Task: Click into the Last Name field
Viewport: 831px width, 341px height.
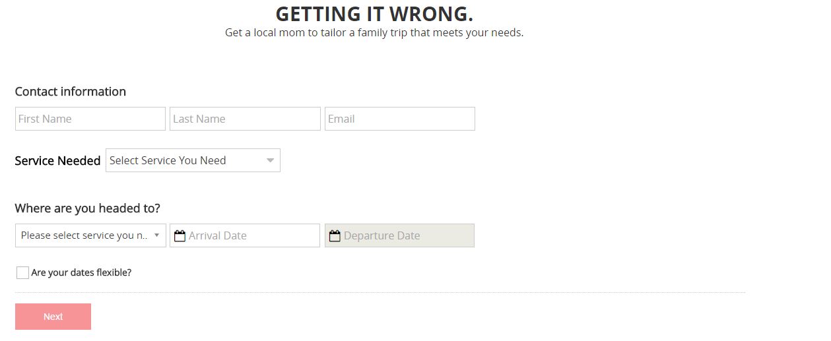Action: tap(245, 119)
